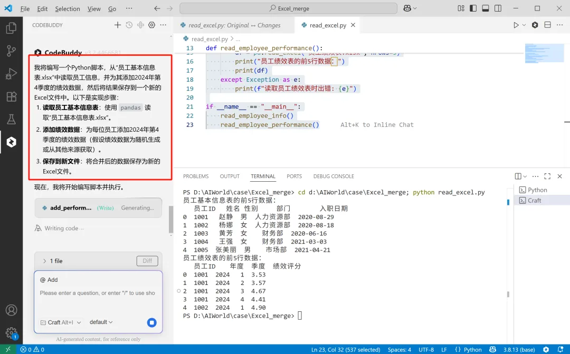
Task: Switch to the PORTS panel tab
Action: (x=294, y=176)
